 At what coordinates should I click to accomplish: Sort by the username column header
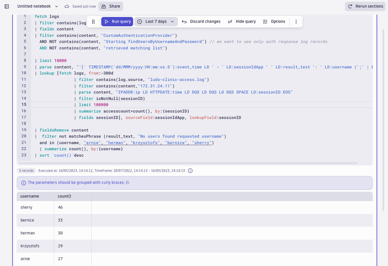coord(30,196)
